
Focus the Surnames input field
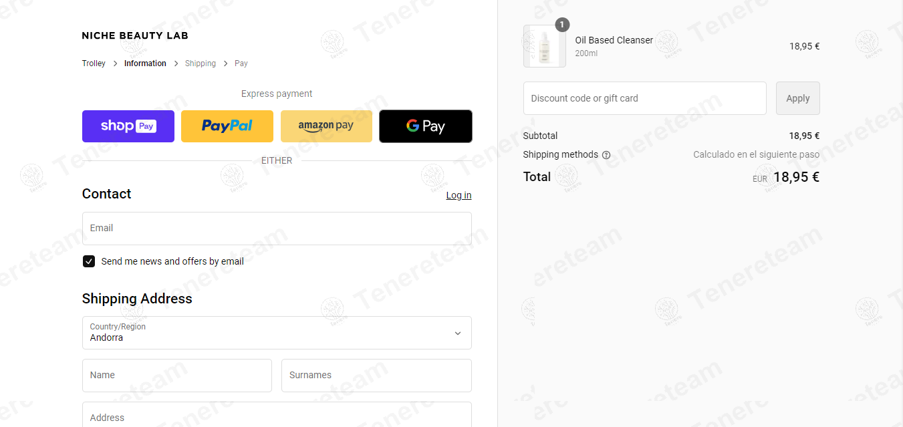click(x=376, y=376)
